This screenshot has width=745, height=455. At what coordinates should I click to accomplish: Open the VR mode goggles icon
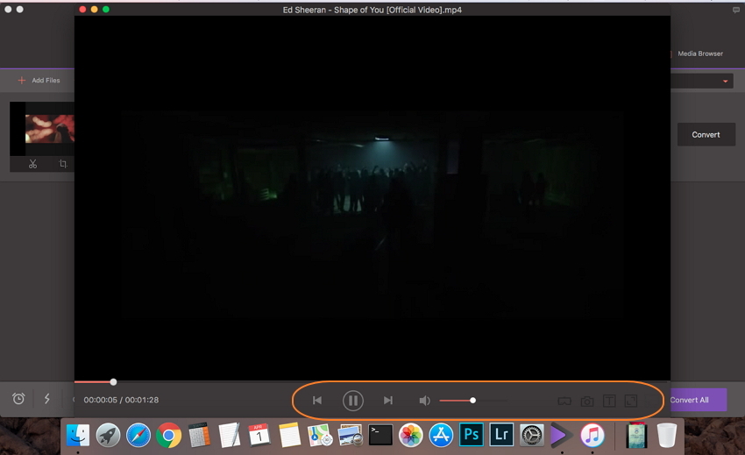point(564,402)
